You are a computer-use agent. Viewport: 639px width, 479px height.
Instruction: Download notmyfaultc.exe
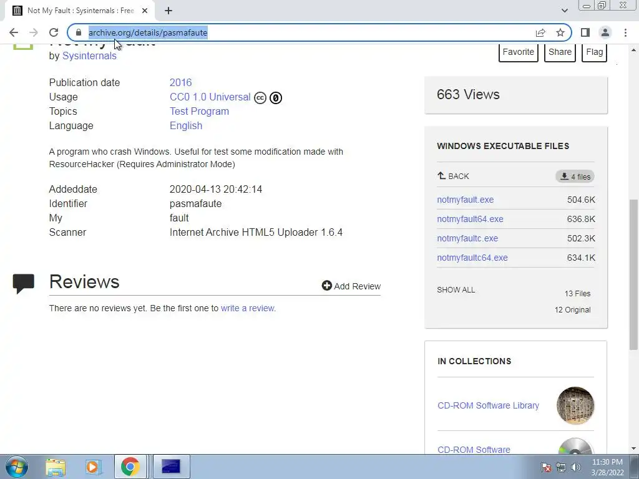467,238
